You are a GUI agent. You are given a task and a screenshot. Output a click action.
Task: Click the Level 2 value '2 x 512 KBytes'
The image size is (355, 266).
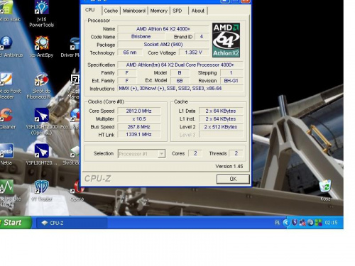click(221, 127)
